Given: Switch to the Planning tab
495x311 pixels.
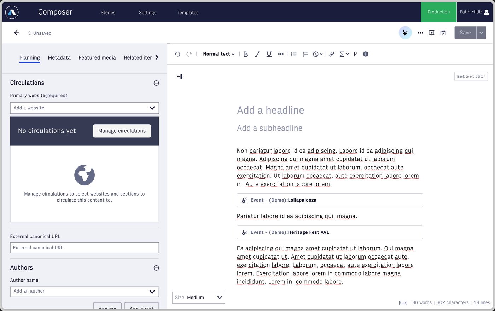Looking at the screenshot, I should 30,58.
